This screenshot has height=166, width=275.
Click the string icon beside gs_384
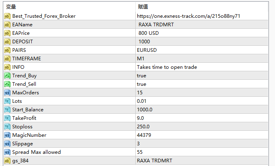[x=7, y=161]
